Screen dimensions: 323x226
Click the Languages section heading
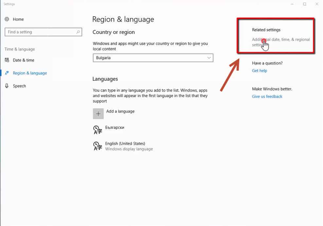point(105,79)
